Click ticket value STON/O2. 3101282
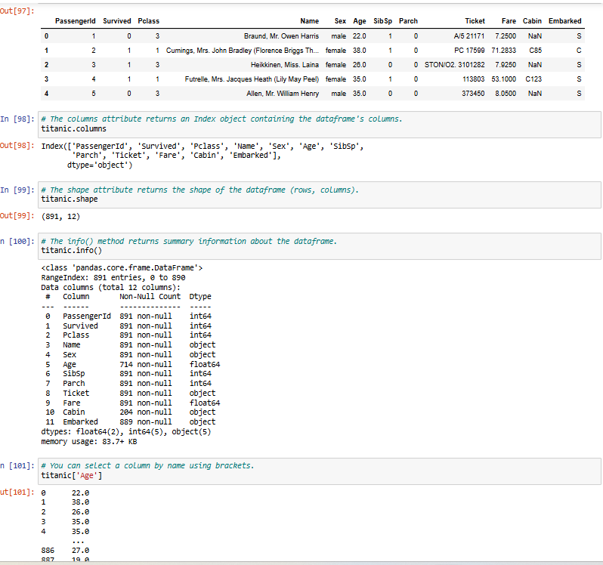603x565 pixels. point(455,65)
